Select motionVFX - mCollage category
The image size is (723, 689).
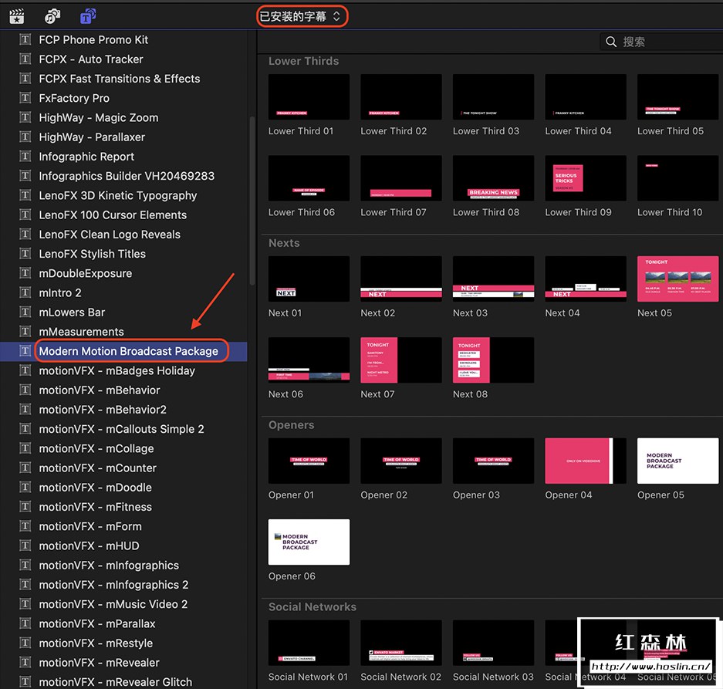(x=123, y=448)
